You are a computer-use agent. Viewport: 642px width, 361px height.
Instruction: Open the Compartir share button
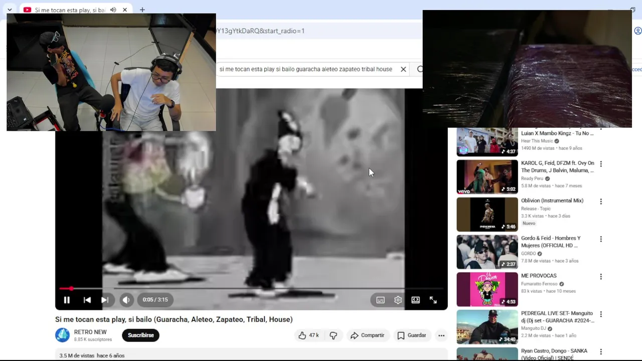click(x=368, y=335)
